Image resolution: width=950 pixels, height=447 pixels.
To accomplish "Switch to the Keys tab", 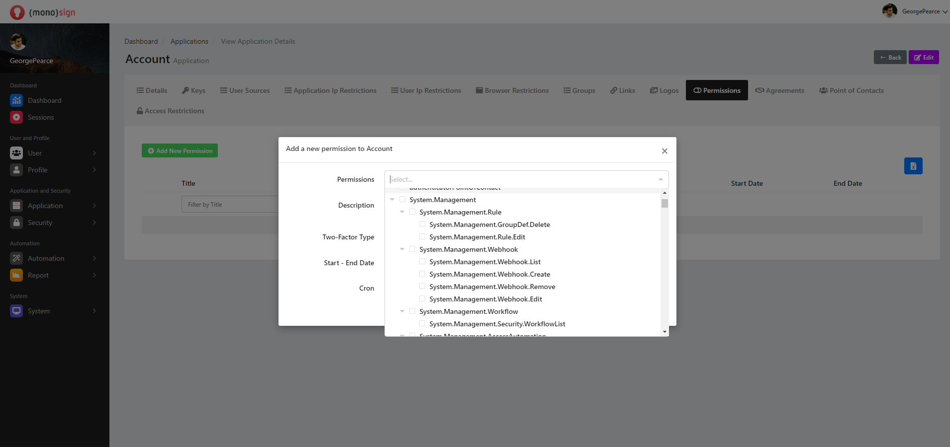I will click(193, 90).
